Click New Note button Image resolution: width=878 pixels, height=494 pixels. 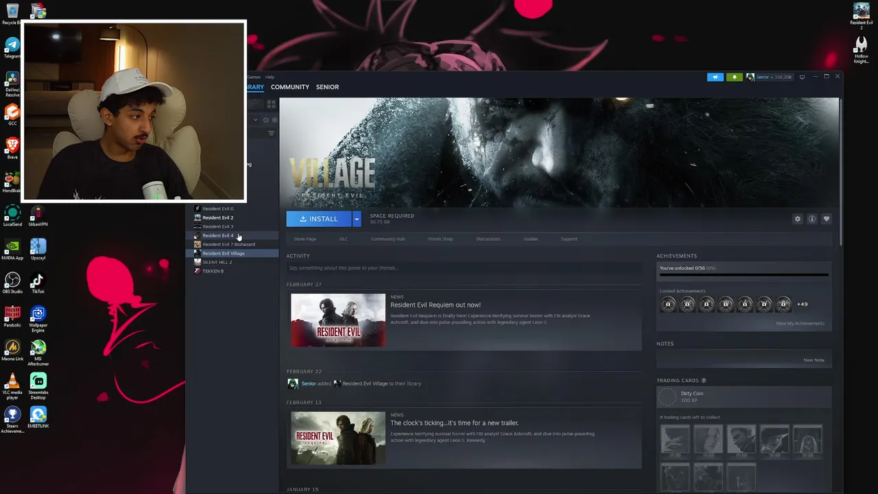pyautogui.click(x=814, y=360)
